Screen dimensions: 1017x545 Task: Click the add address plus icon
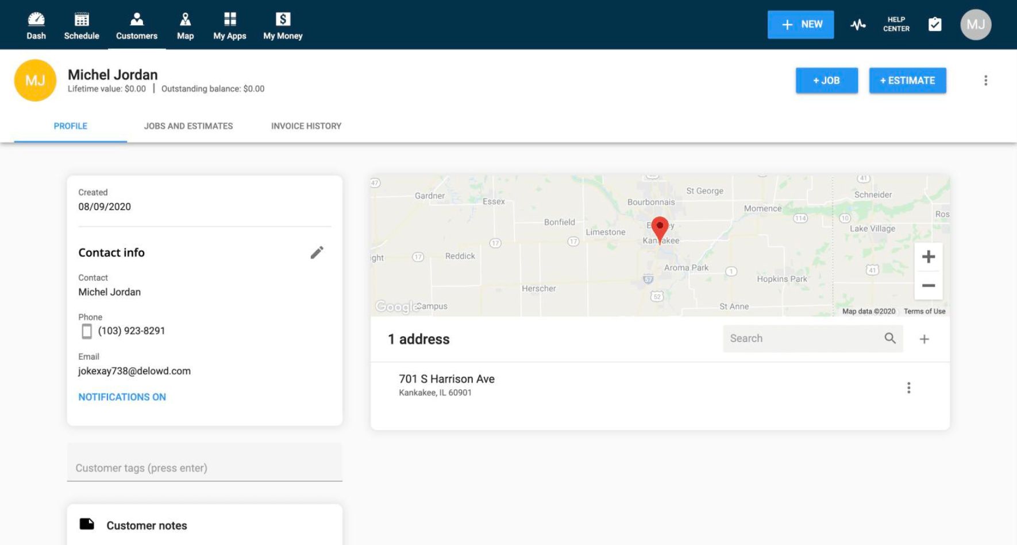924,339
